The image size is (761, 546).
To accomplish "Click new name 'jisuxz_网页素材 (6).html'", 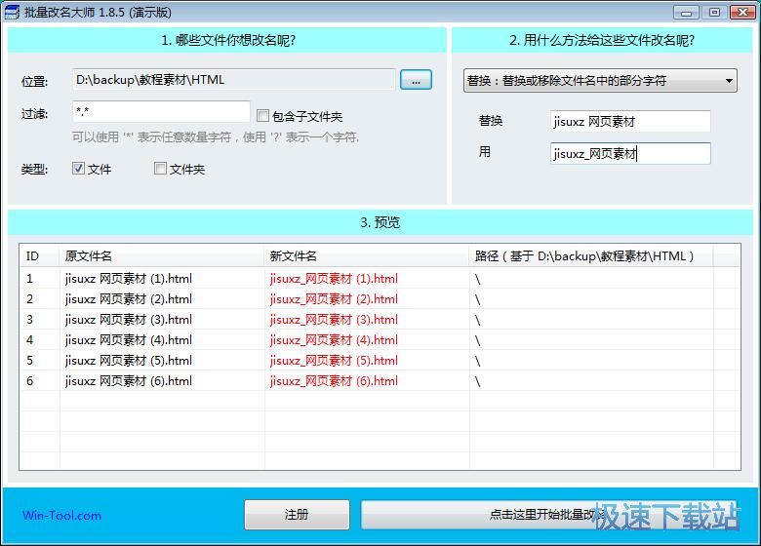I will pyautogui.click(x=334, y=380).
